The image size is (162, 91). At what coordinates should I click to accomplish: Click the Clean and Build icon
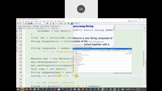[x=53, y=24]
